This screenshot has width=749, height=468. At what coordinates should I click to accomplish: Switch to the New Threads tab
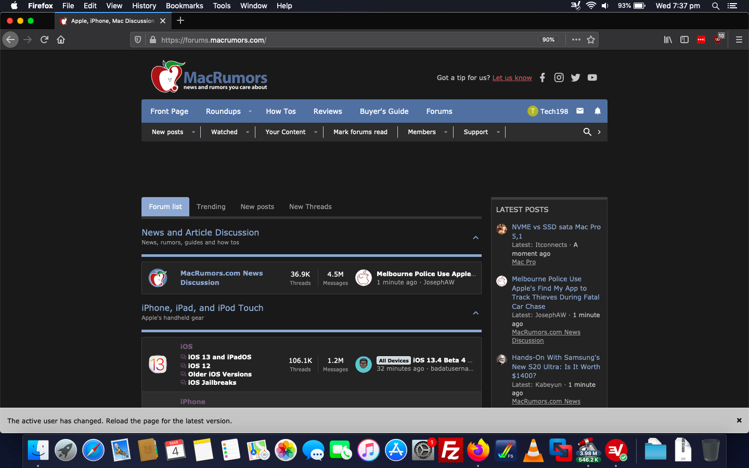(311, 206)
